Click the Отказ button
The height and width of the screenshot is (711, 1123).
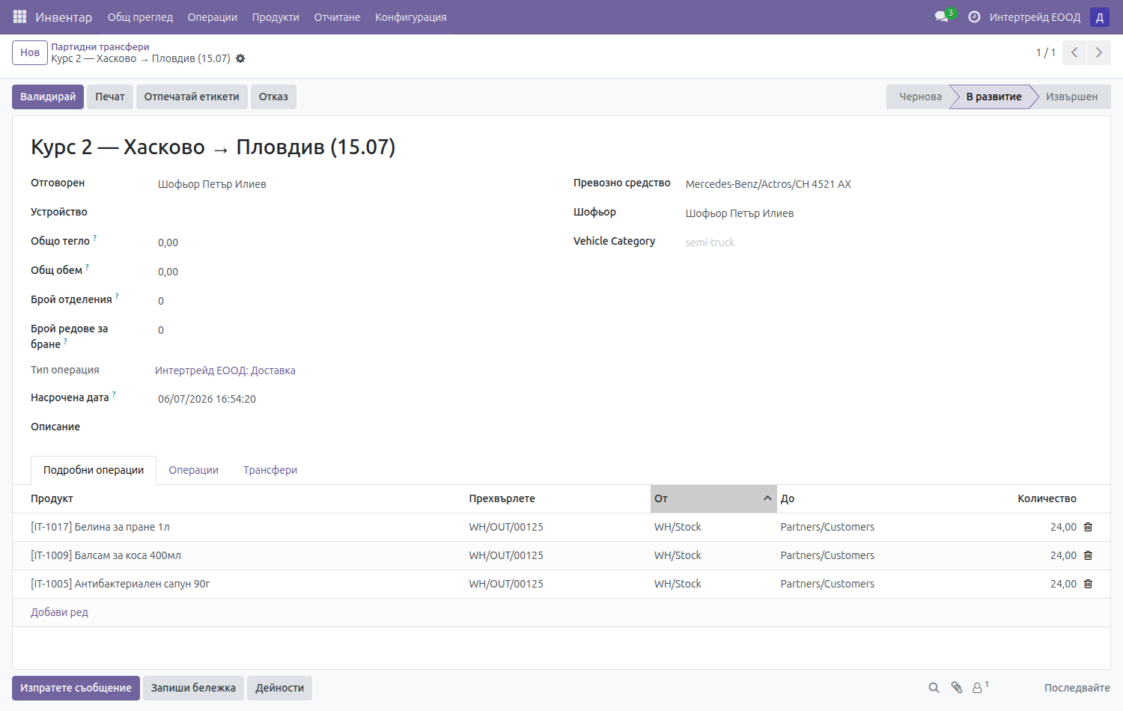pyautogui.click(x=273, y=97)
